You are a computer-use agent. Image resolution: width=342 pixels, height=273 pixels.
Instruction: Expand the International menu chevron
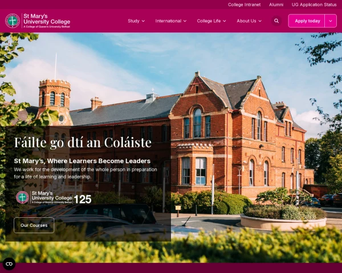tap(185, 21)
